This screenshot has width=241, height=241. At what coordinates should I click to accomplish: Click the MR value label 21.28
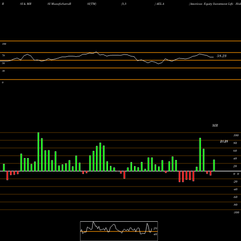click(x=224, y=141)
